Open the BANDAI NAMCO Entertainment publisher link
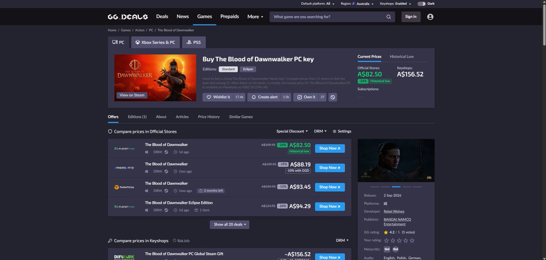546x260 pixels. tap(397, 222)
